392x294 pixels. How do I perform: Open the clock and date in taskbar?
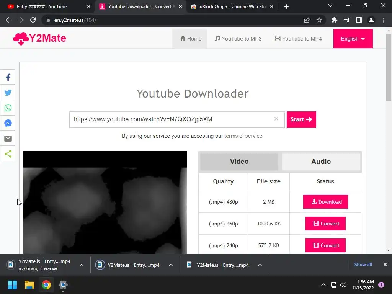click(x=363, y=285)
